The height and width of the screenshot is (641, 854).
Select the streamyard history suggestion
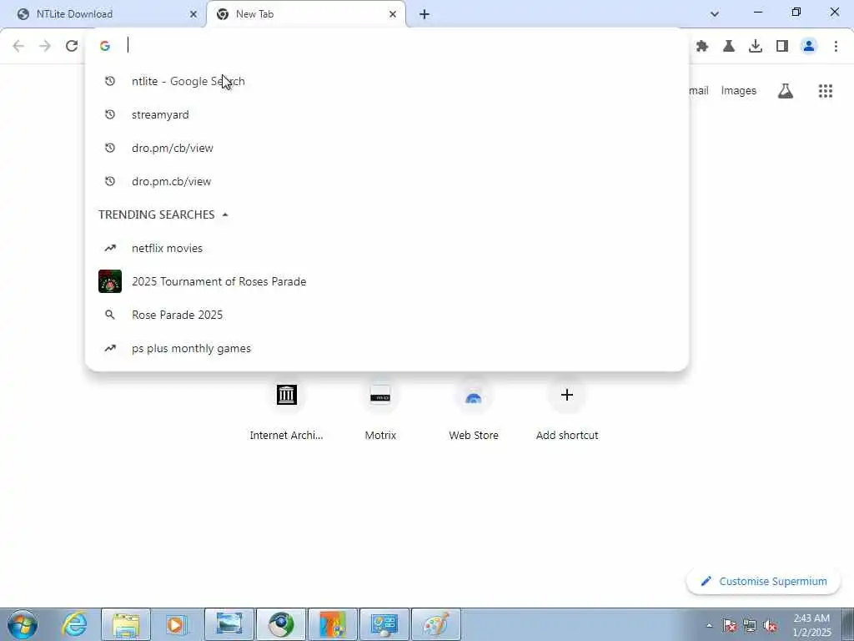coord(387,114)
